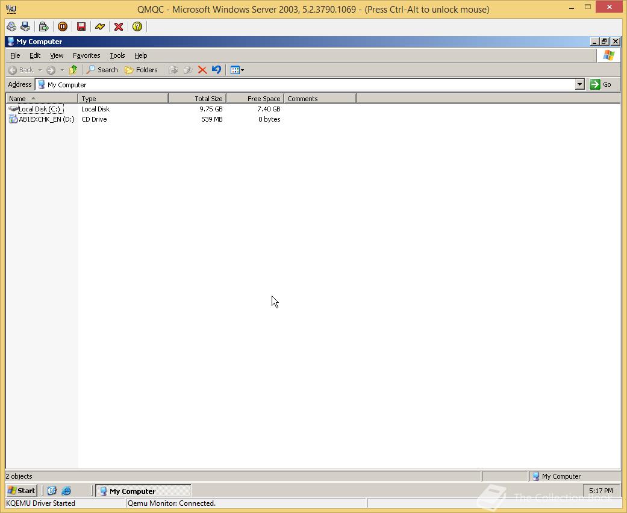Click the 'CD Drive' type cell

[94, 119]
